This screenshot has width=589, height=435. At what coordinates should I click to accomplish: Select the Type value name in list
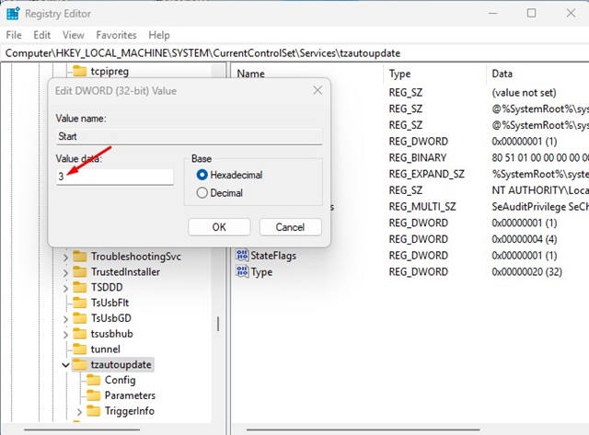pos(261,271)
